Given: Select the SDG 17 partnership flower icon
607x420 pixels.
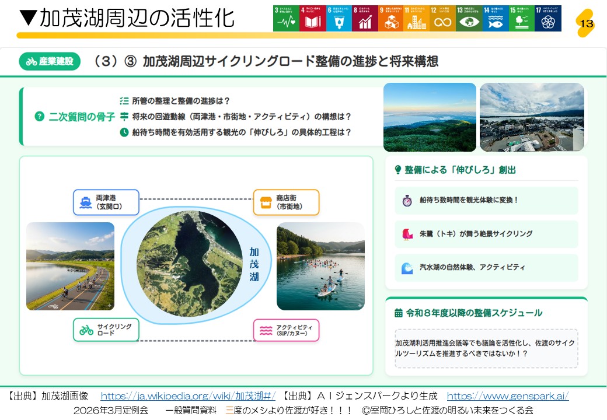Looking at the screenshot, I should coord(547,19).
